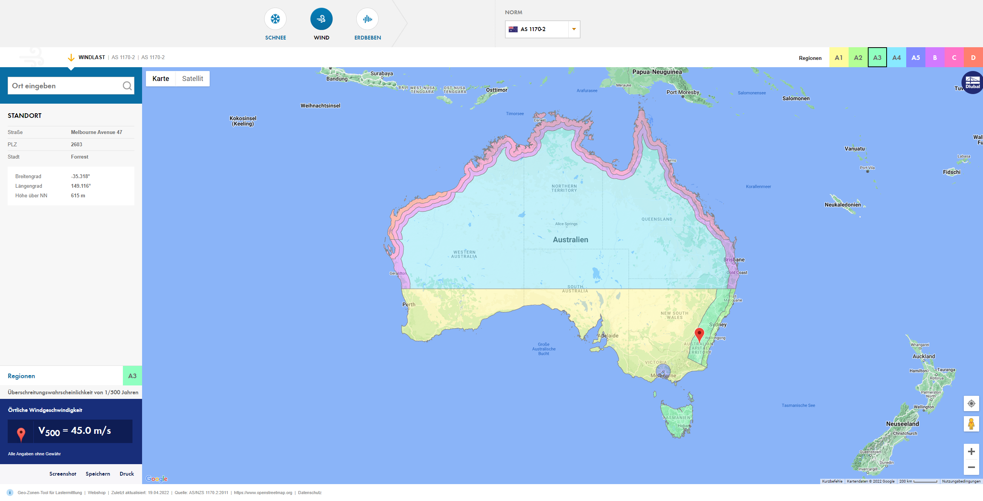Open the Regionen A3 panel entry

[132, 375]
